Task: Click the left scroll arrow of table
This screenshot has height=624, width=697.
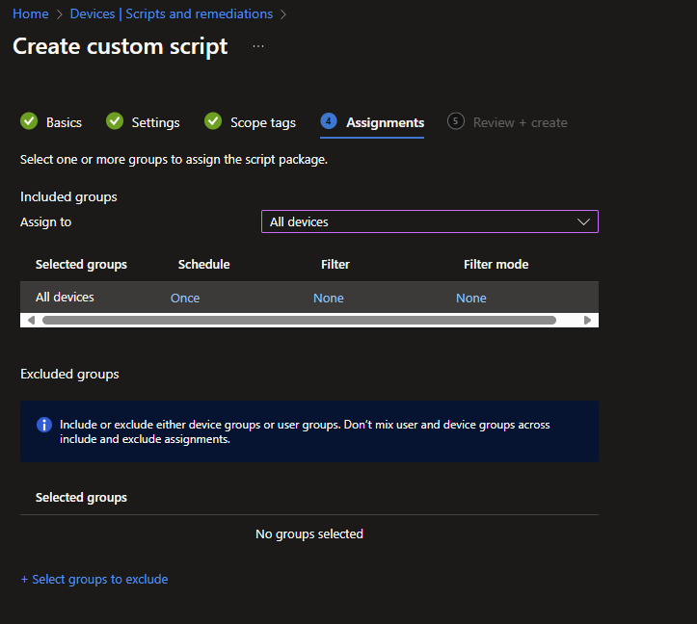Action: tap(31, 320)
